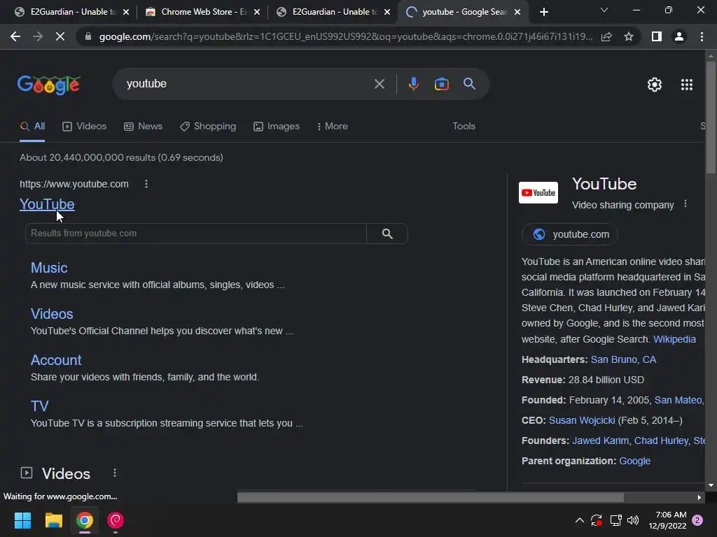This screenshot has height=537, width=717.
Task: Open Google apps grid
Action: coord(686,85)
